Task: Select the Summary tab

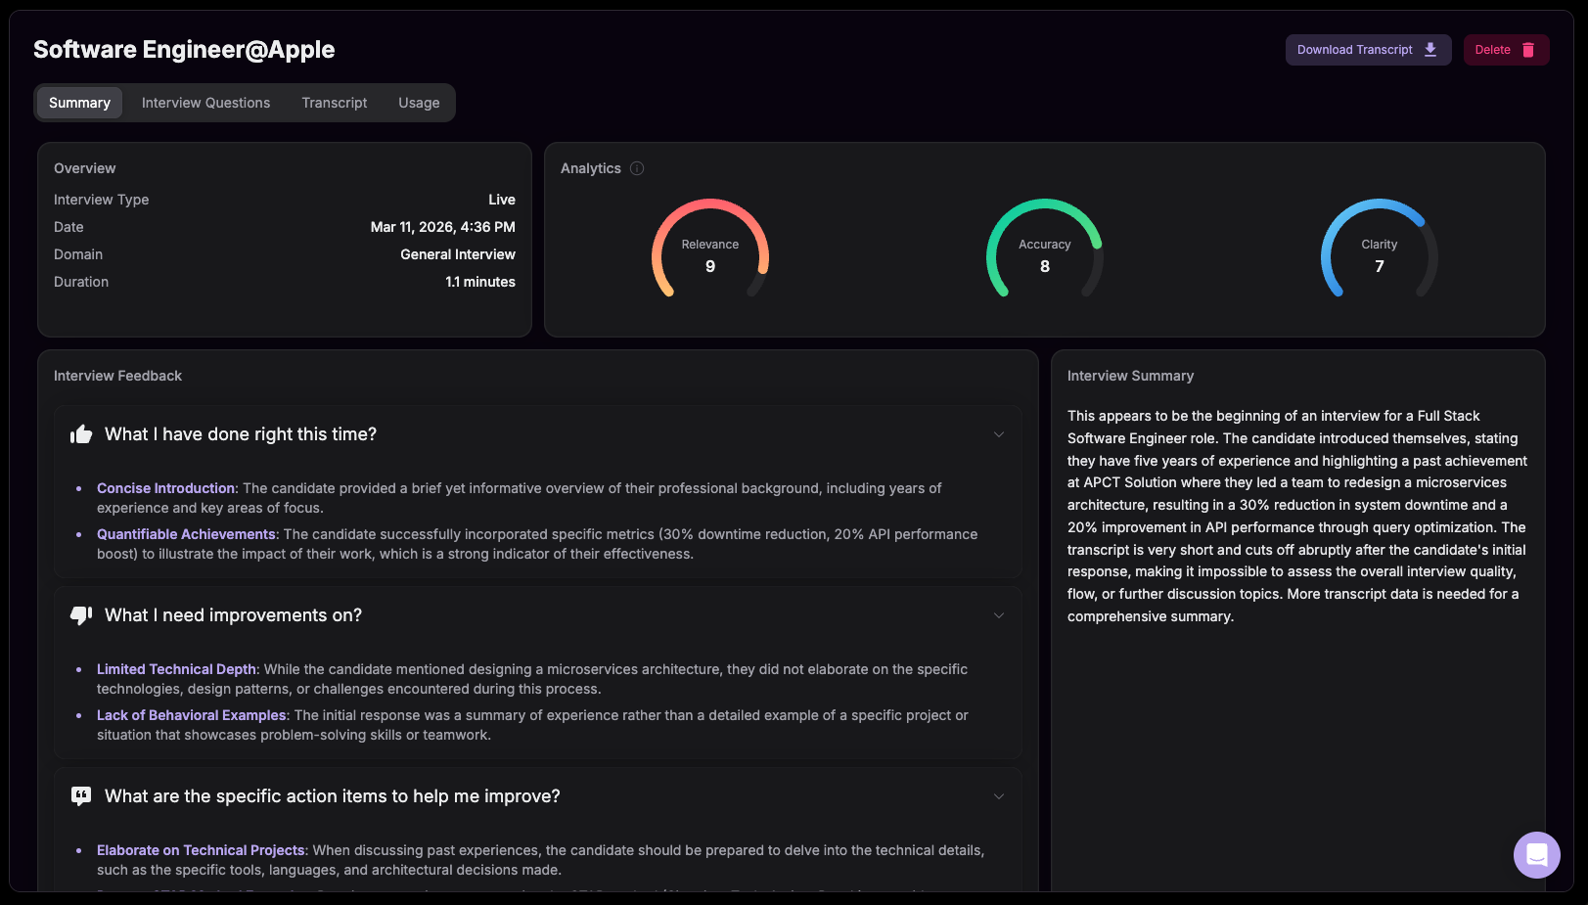Action: point(79,103)
